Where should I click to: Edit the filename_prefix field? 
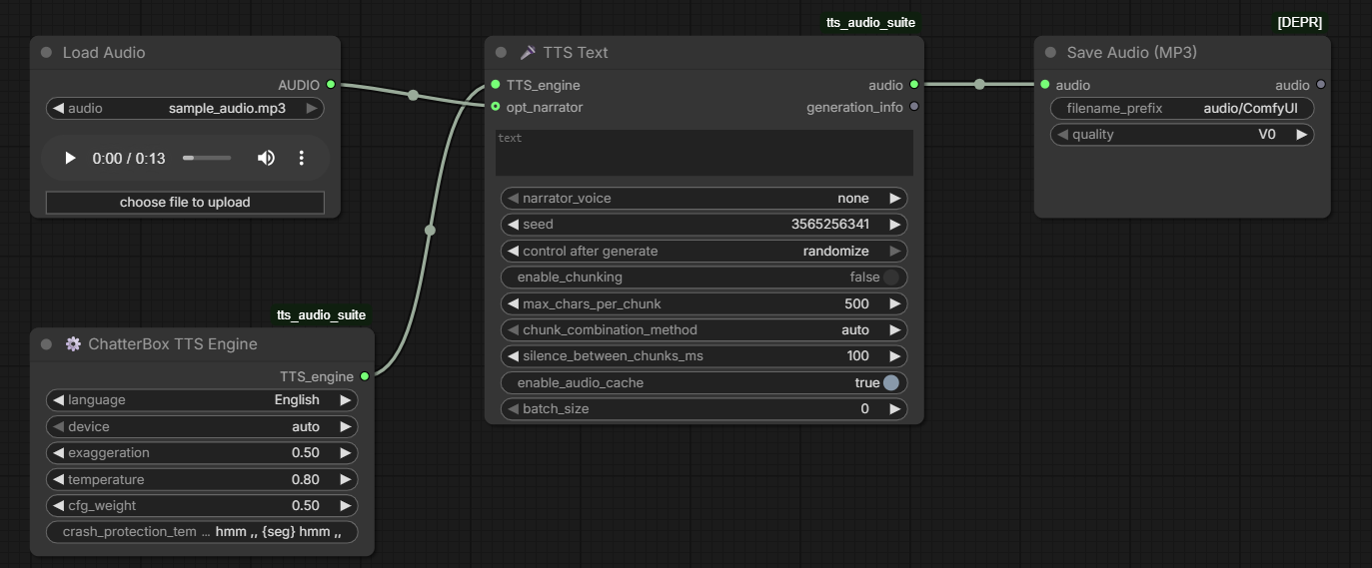tap(1182, 109)
